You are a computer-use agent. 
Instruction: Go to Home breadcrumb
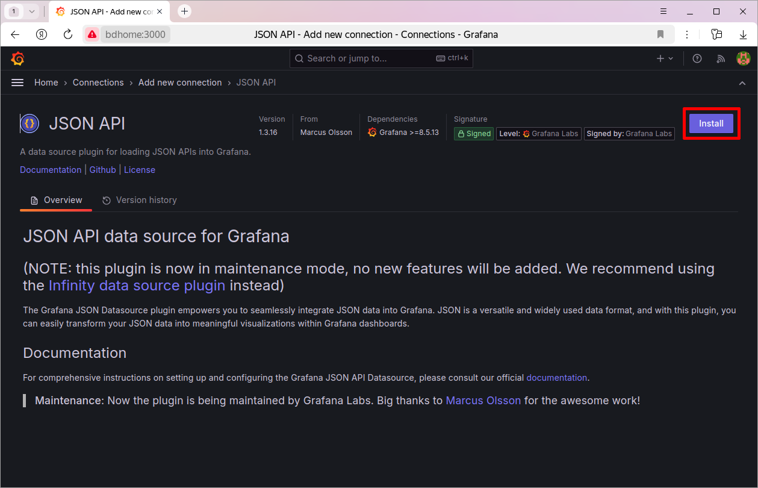click(46, 83)
